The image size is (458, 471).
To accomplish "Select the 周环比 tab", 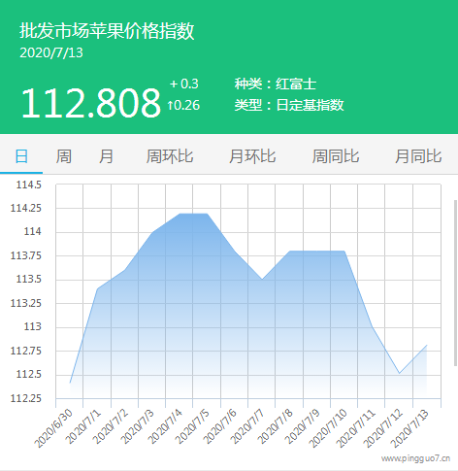I will [170, 156].
